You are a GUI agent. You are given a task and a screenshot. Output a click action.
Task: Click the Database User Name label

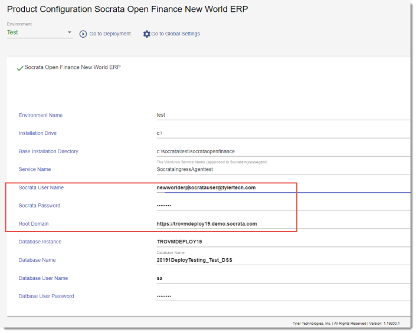click(43, 278)
